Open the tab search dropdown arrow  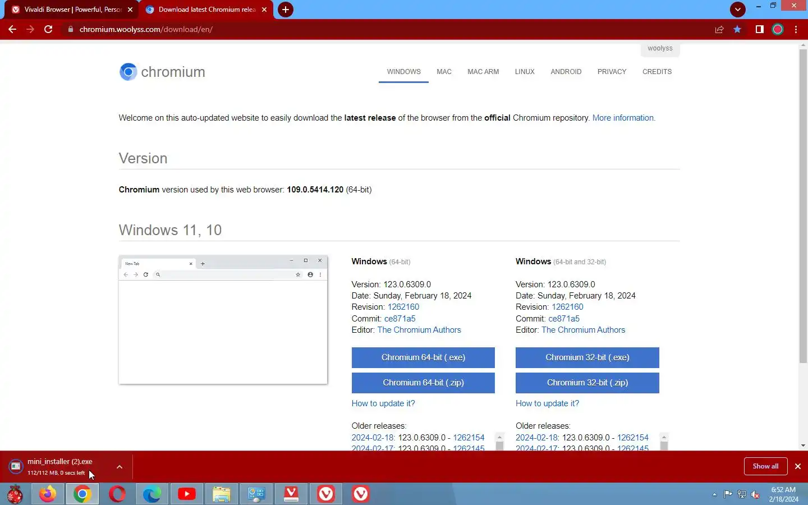tap(737, 9)
